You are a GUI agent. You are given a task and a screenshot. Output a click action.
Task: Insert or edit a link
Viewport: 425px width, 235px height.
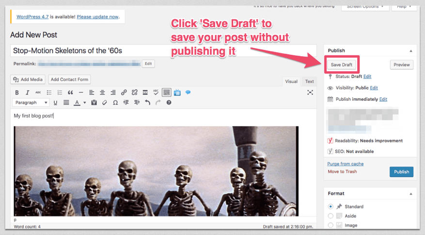pos(124,93)
